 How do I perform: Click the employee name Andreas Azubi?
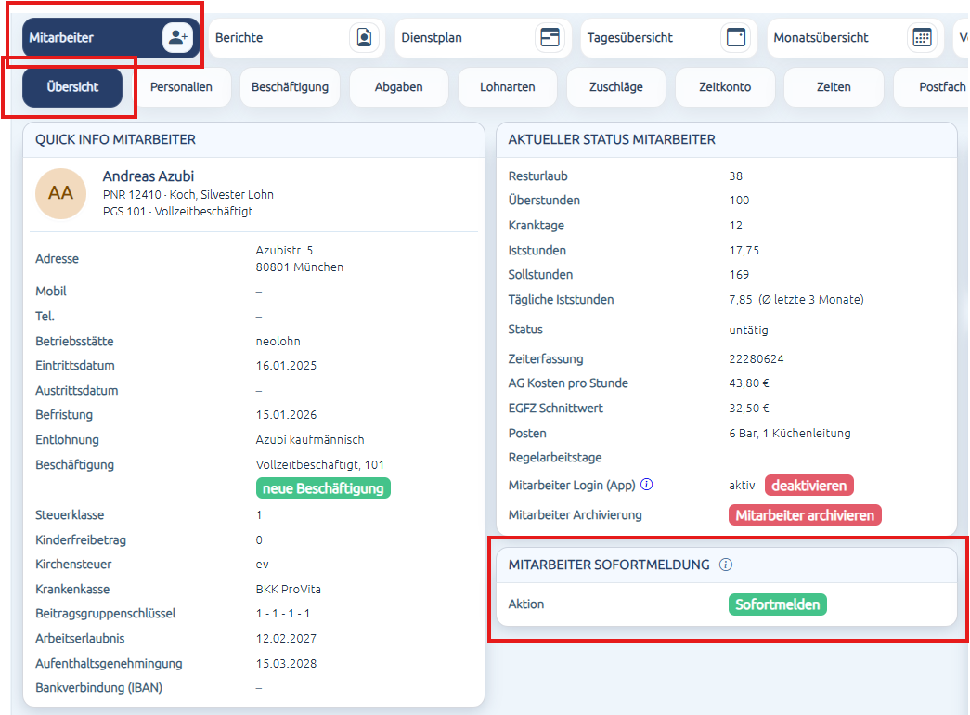[149, 176]
